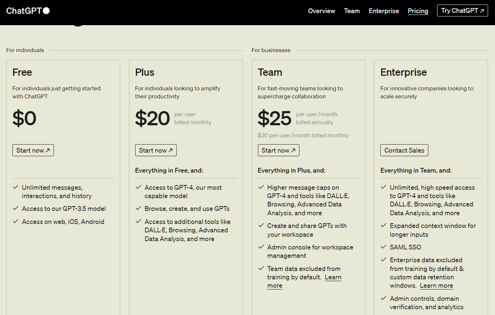Click 'Everything in Free, and:' text
The width and height of the screenshot is (495, 315).
pyautogui.click(x=169, y=170)
